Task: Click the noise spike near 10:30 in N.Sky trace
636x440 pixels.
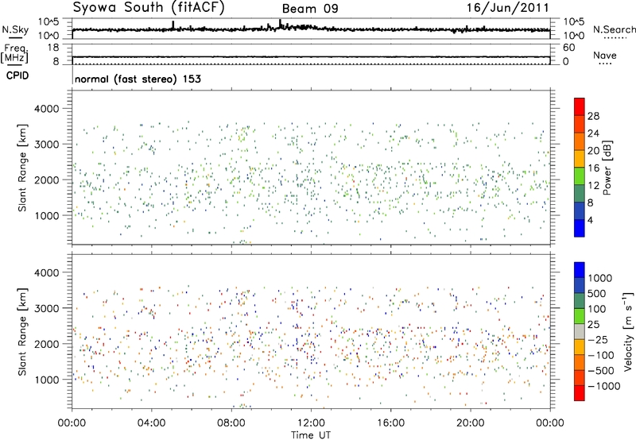Action: tap(280, 24)
